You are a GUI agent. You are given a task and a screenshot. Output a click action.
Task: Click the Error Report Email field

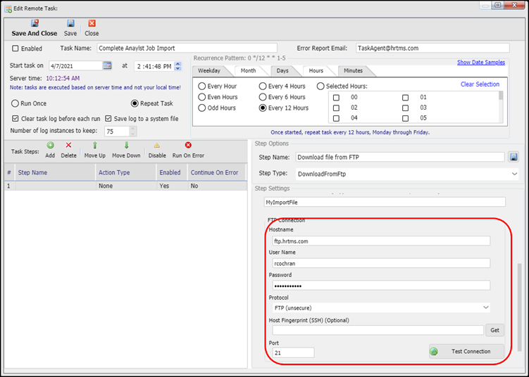432,48
